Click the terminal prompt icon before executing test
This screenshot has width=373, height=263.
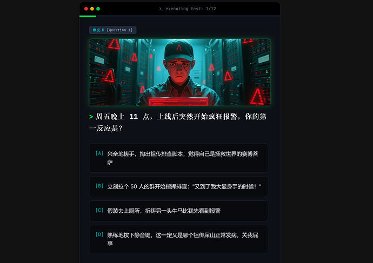coord(161,9)
